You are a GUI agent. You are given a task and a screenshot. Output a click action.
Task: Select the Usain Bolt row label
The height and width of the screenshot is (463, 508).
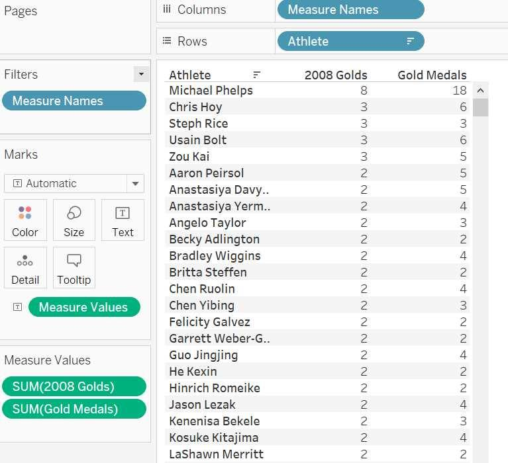[197, 140]
